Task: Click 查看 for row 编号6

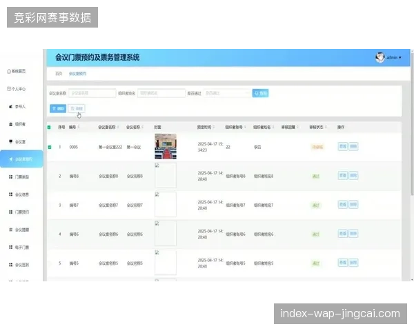Action: (x=343, y=234)
